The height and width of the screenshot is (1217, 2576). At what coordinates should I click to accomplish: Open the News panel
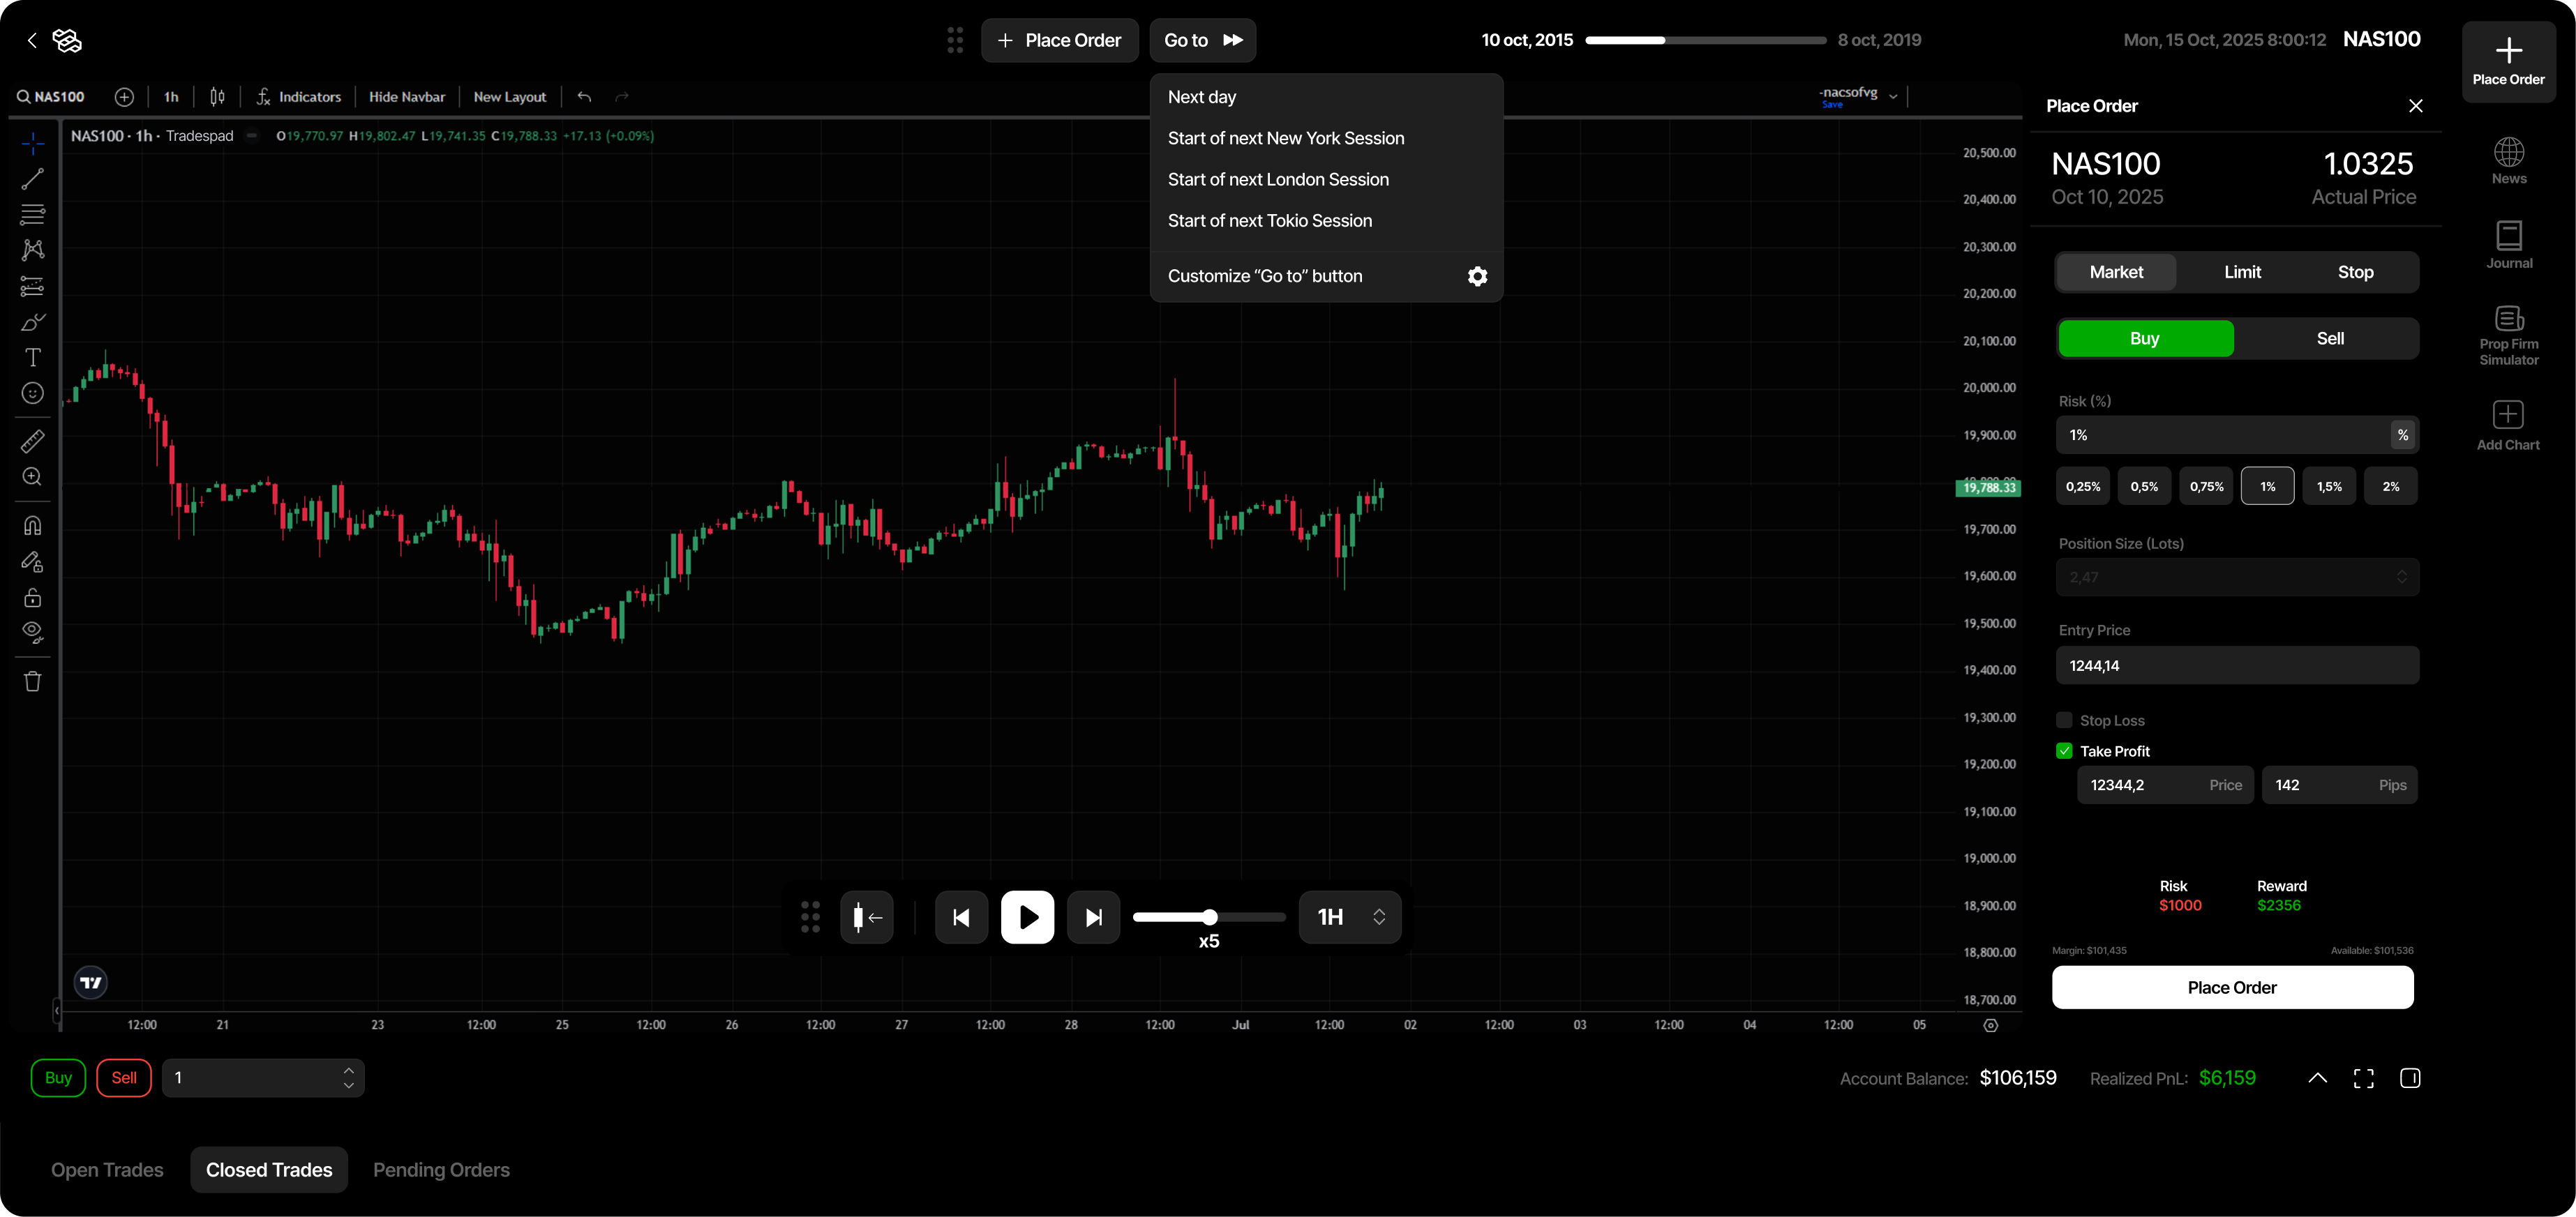point(2508,161)
